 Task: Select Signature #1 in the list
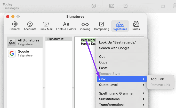(x=59, y=39)
